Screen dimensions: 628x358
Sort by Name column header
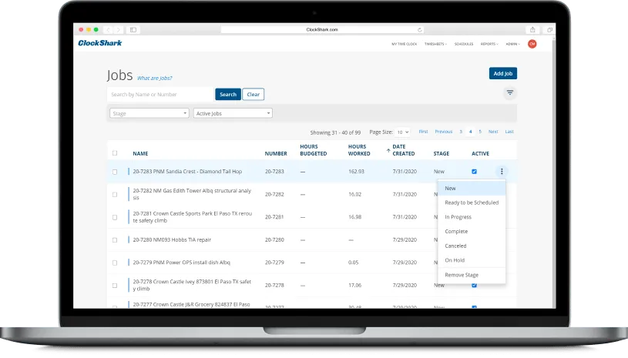point(140,154)
